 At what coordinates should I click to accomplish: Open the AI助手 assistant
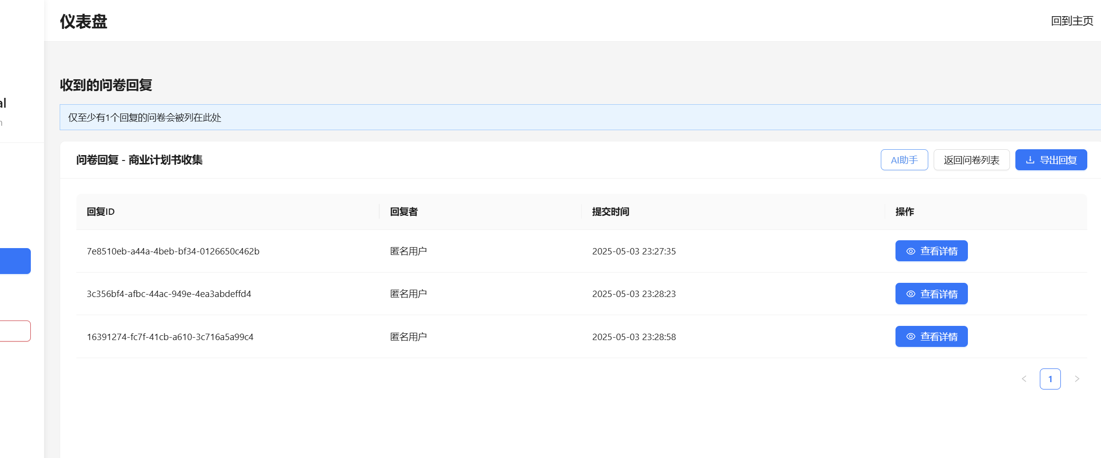(x=904, y=160)
